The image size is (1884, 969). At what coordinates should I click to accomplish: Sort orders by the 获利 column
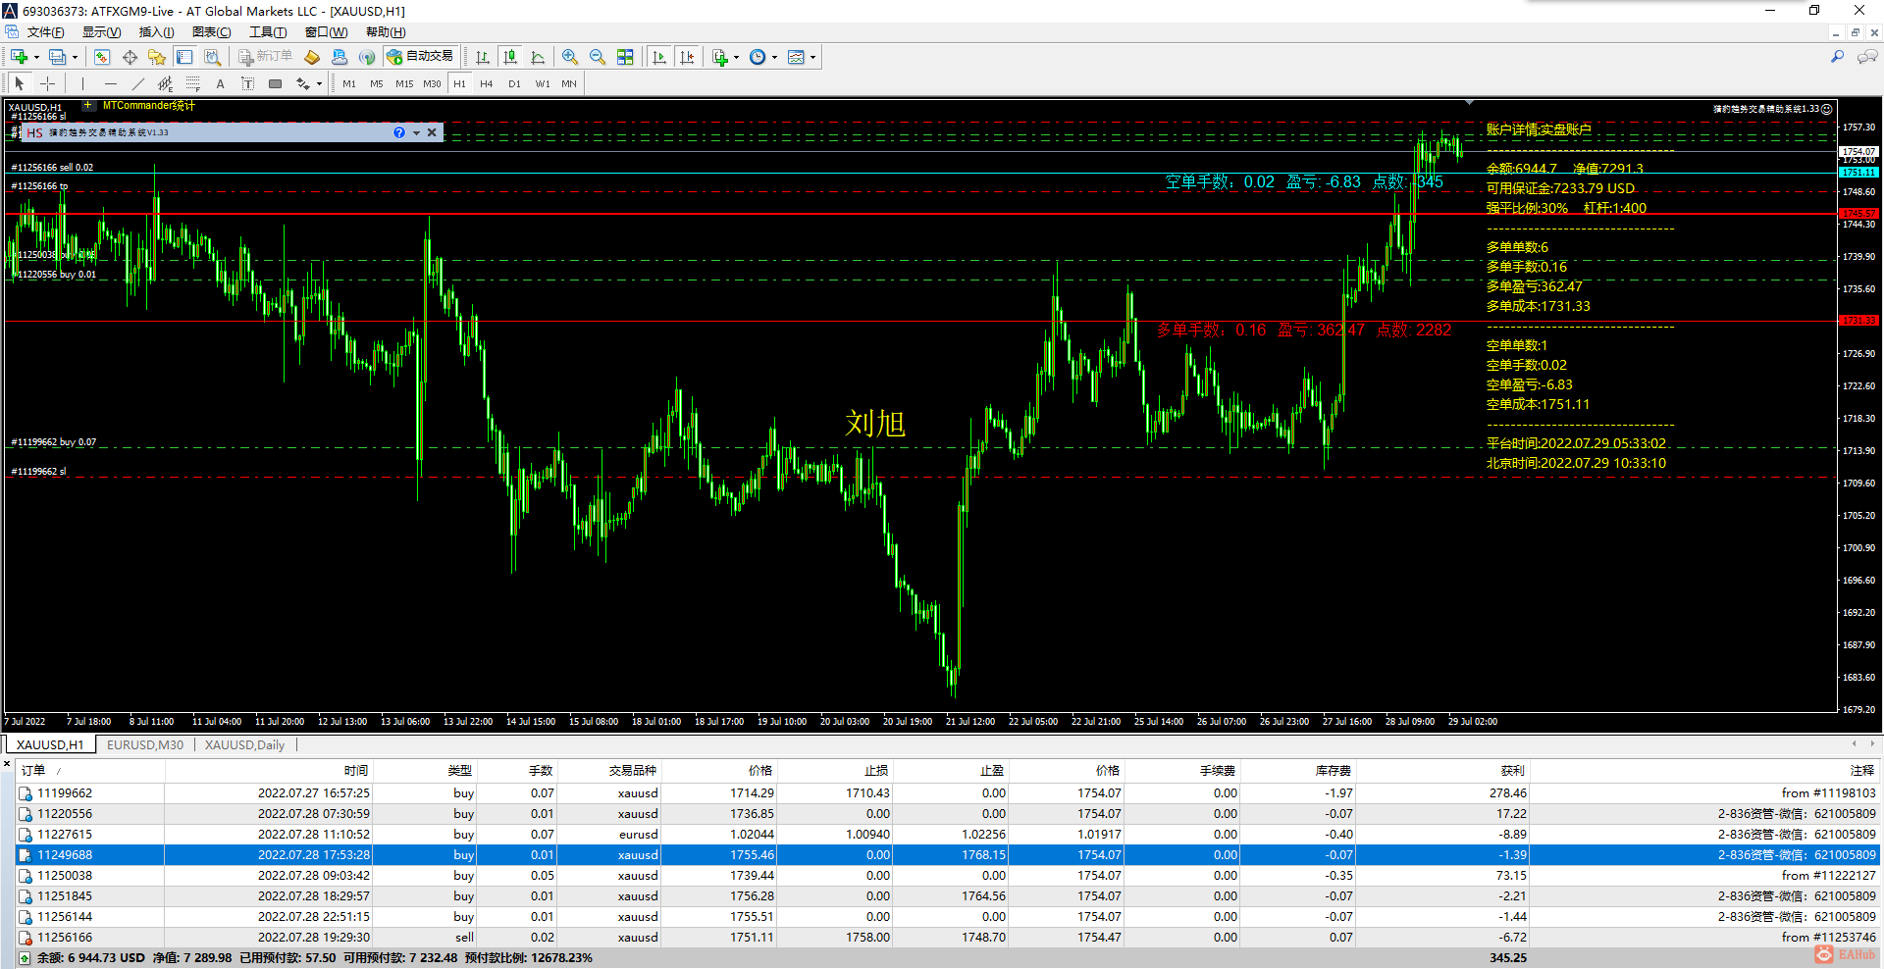pos(1442,771)
